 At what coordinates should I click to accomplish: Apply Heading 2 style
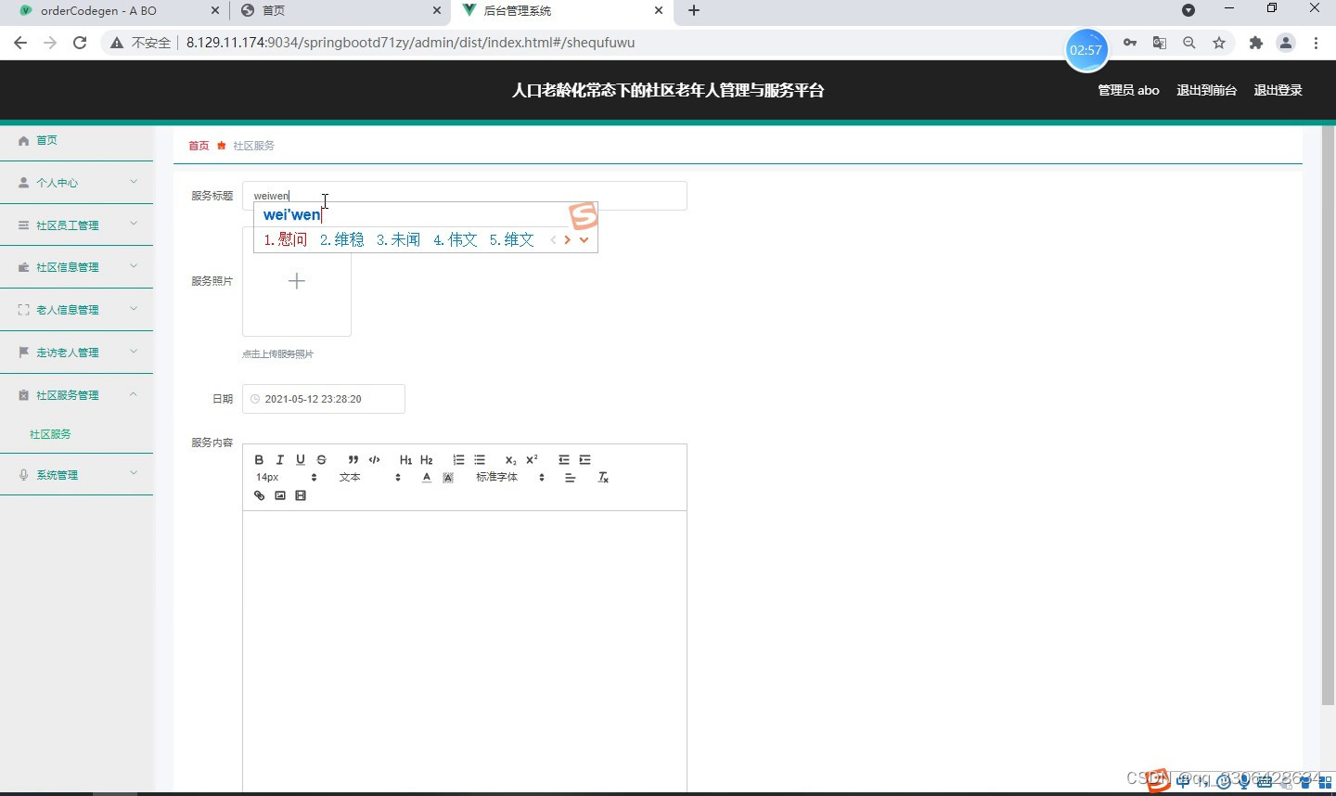pyautogui.click(x=427, y=460)
